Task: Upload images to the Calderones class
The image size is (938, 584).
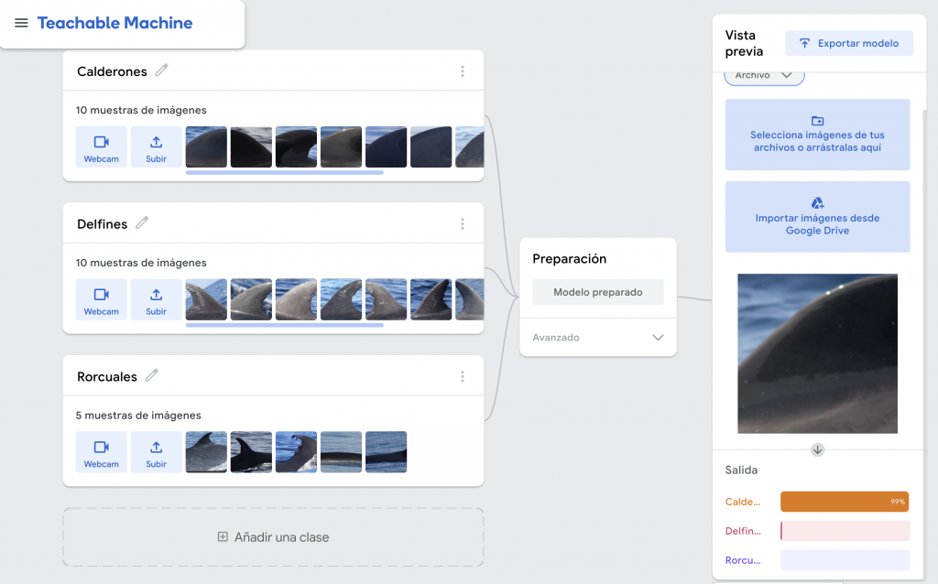Action: (156, 147)
